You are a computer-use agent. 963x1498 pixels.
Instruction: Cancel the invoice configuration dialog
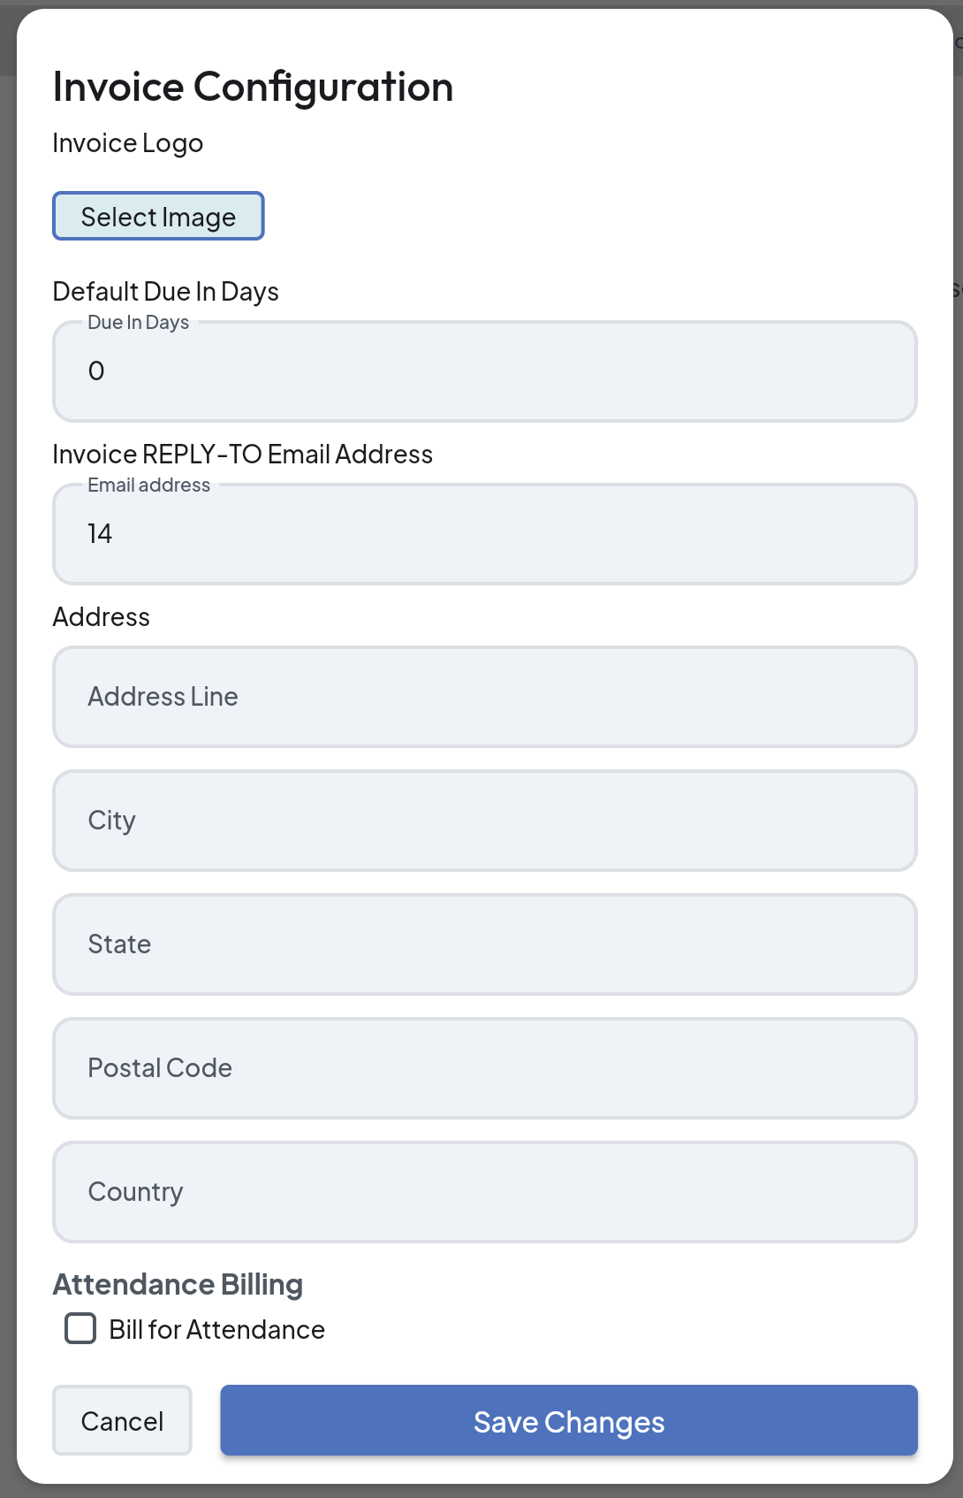[x=122, y=1421]
